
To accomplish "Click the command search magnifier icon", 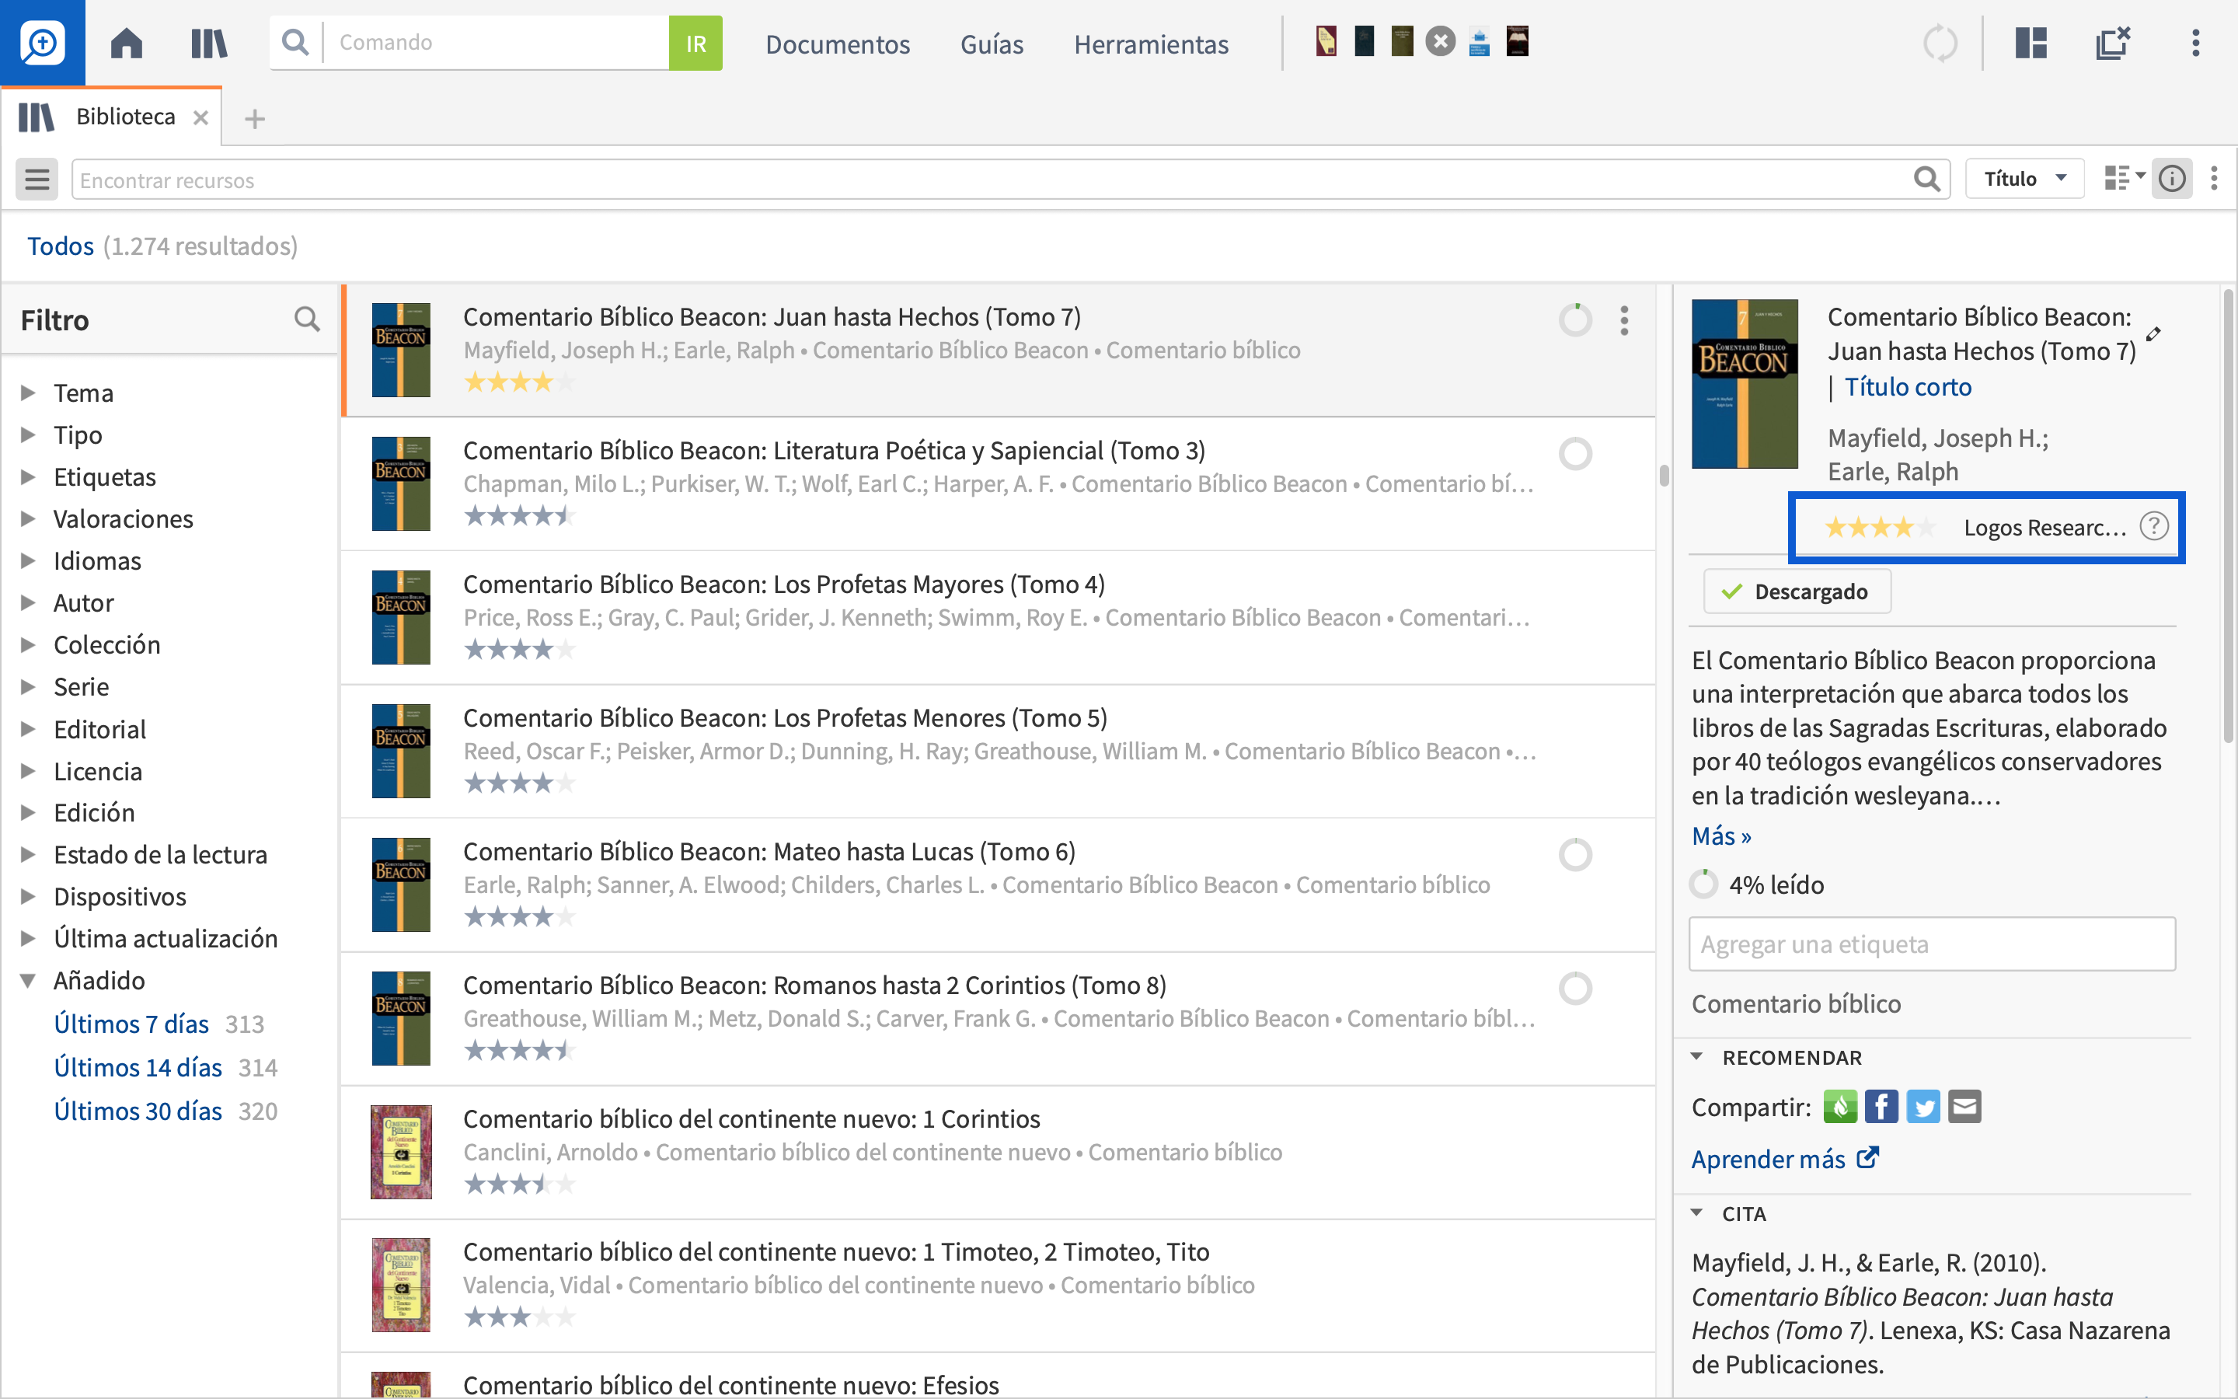I will pyautogui.click(x=295, y=43).
